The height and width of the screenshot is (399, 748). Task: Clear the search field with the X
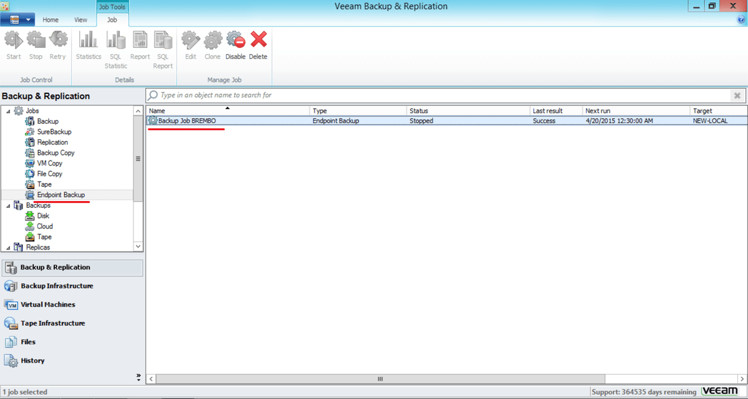pos(737,95)
